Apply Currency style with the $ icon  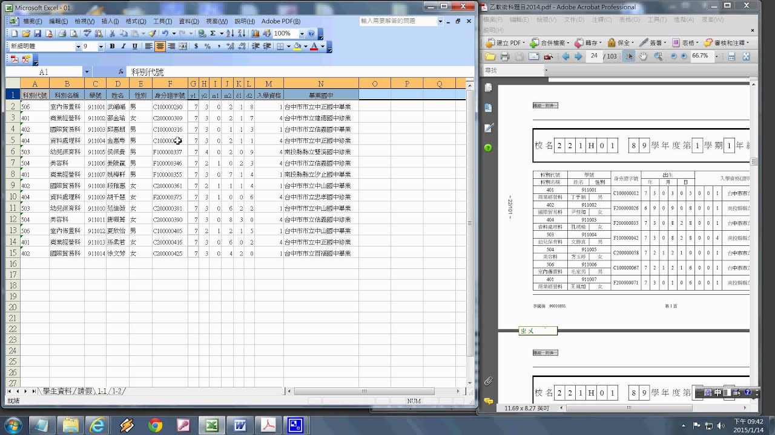click(x=196, y=46)
